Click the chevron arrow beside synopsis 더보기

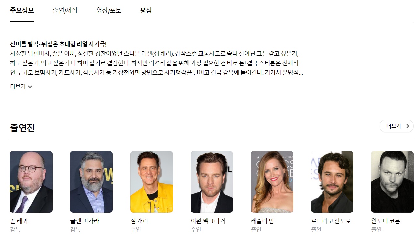[x=30, y=87]
